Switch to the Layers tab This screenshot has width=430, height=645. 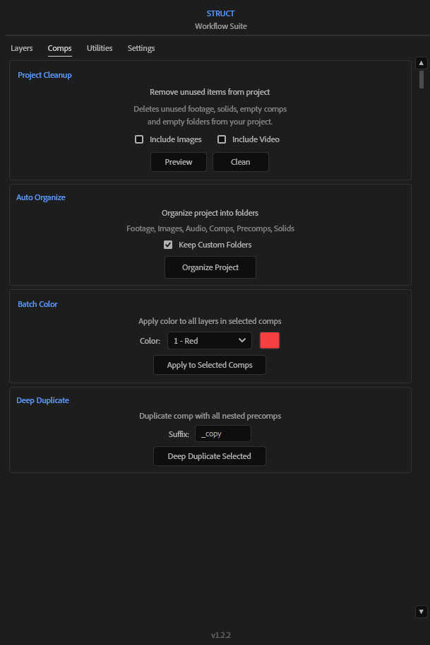[x=22, y=48]
